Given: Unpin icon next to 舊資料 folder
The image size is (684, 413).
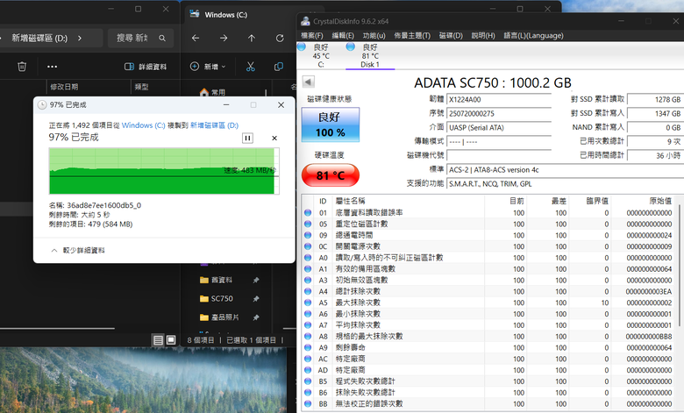Looking at the screenshot, I should click(256, 281).
